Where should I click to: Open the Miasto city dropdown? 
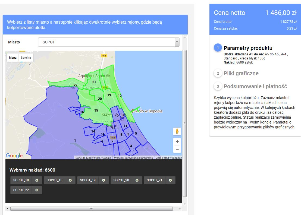pyautogui.click(x=109, y=42)
